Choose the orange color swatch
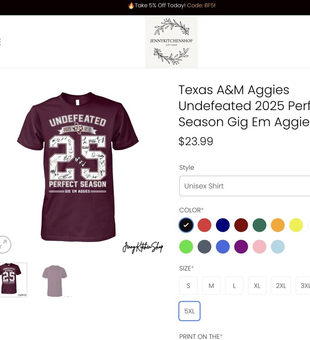Screen dimensions: 310x340 (278, 225)
